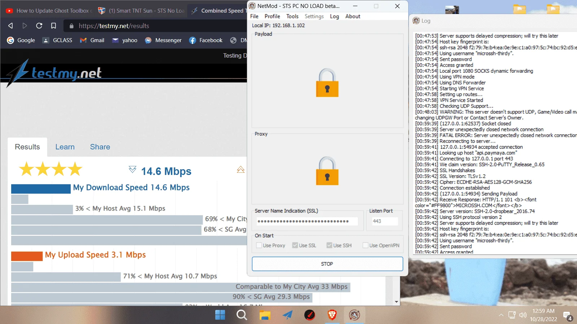This screenshot has height=324, width=577.
Task: Open the red circular taskbar app
Action: (x=309, y=315)
